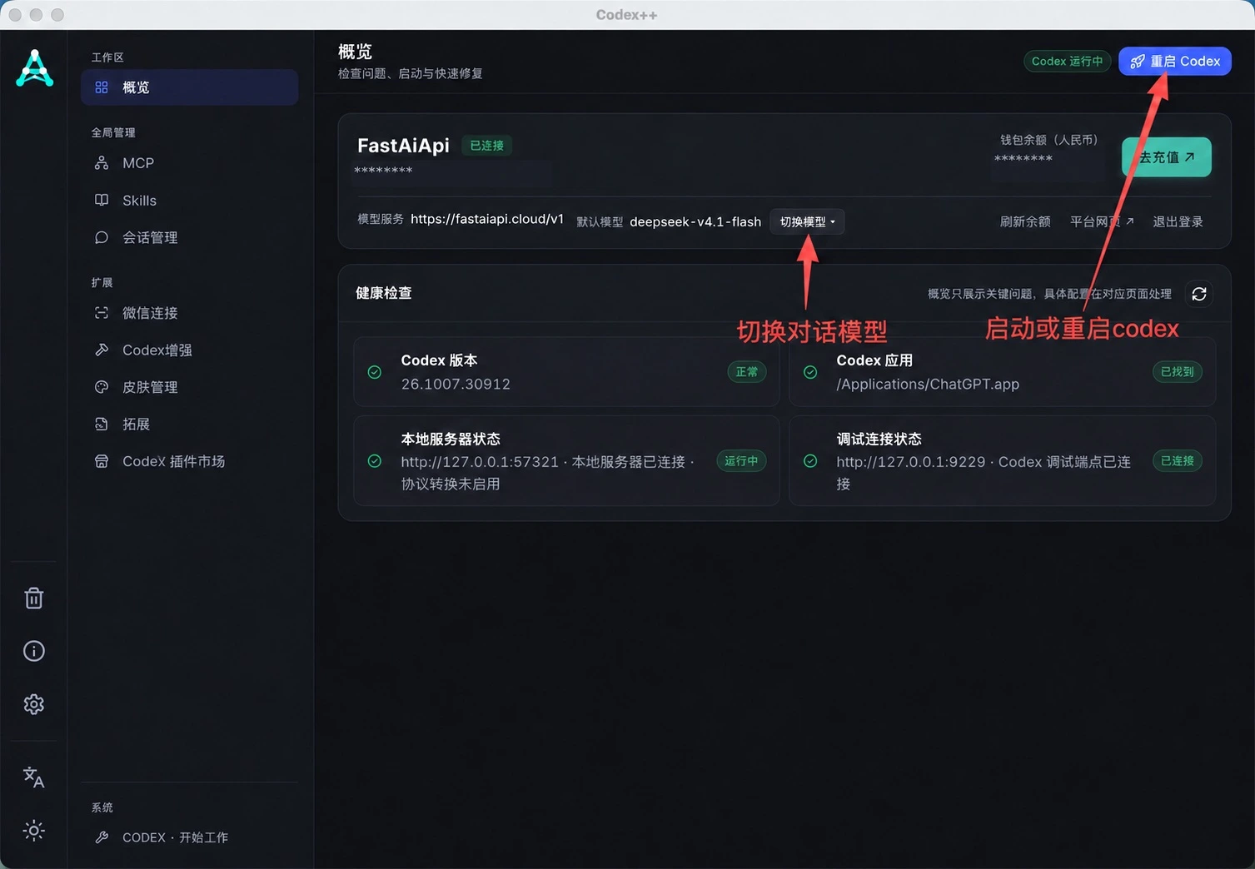Click default model name deepseek-v4.1-flash
This screenshot has height=869, width=1255.
click(x=695, y=221)
